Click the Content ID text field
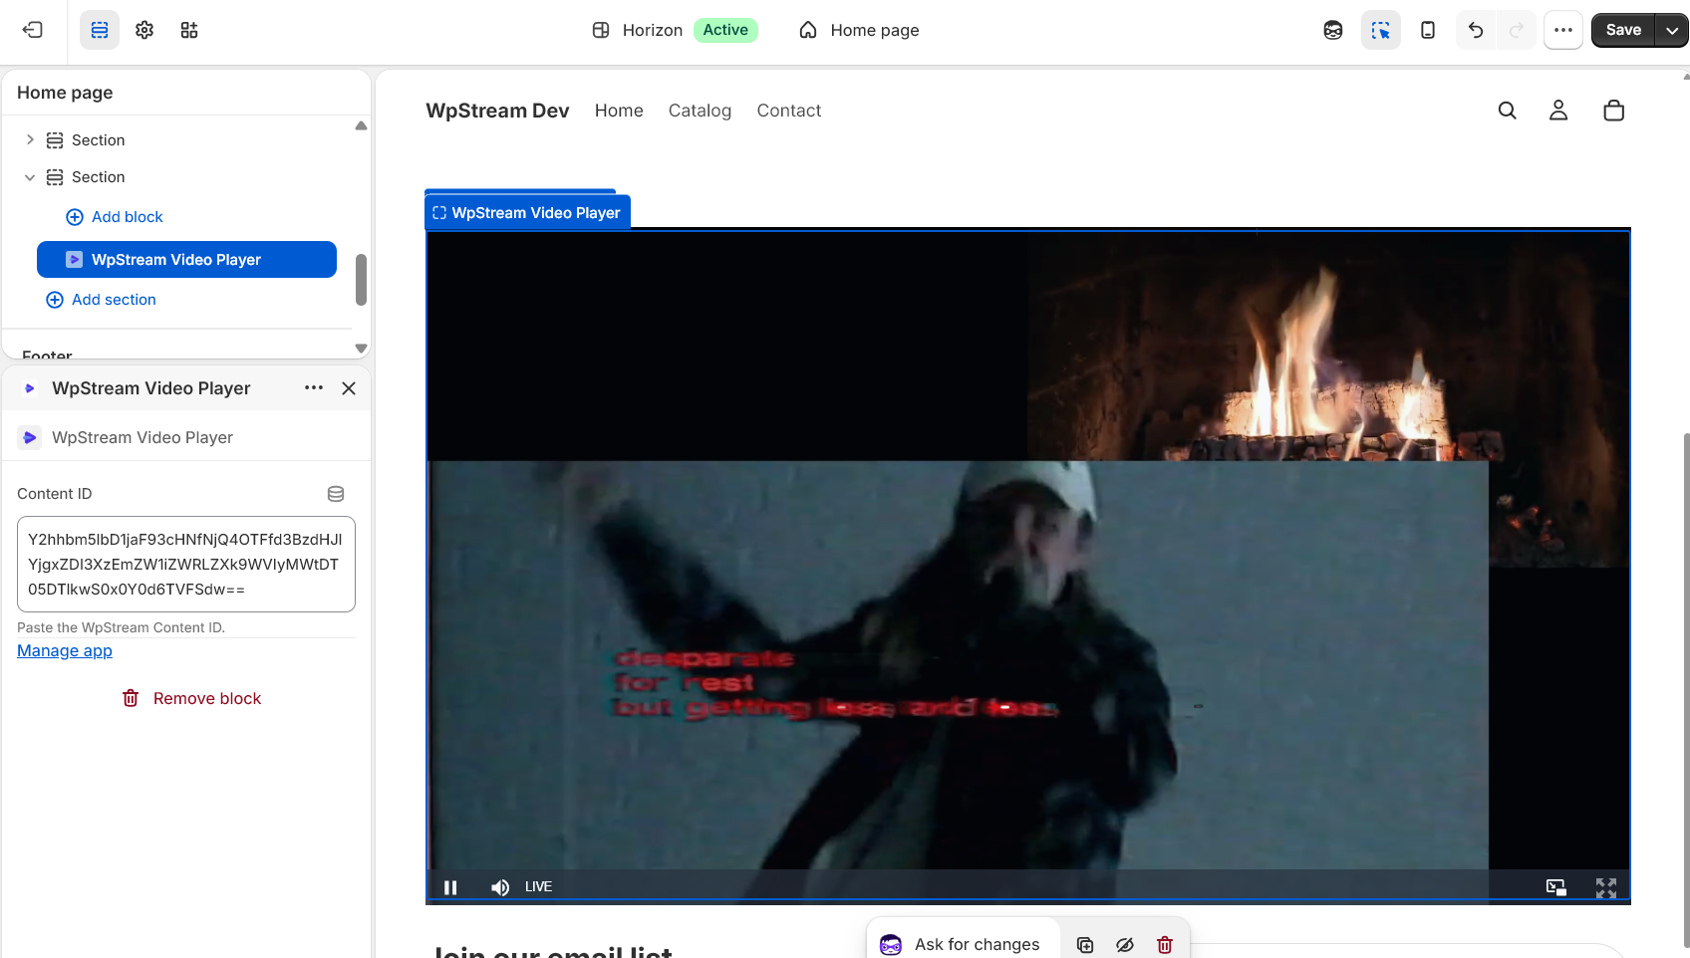Screen dimensions: 1690x958 pos(186,564)
